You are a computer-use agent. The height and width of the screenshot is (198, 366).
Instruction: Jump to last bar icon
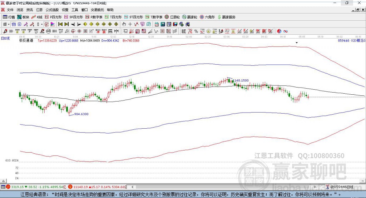66,24
